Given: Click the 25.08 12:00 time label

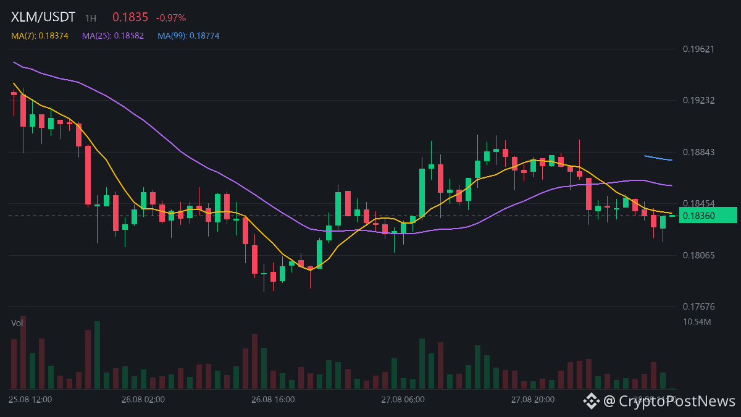Looking at the screenshot, I should click(30, 400).
